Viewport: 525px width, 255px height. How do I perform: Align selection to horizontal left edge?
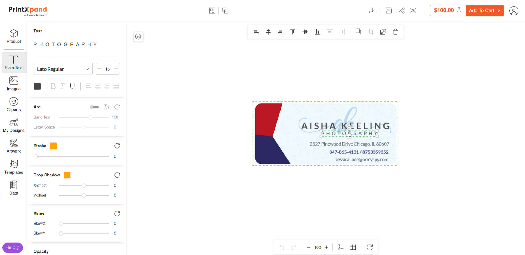coord(256,32)
